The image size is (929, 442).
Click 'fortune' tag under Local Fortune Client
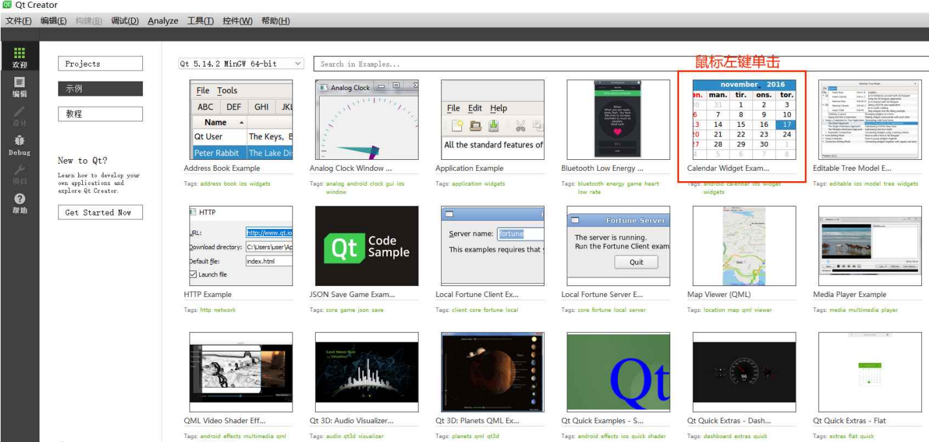pyautogui.click(x=494, y=310)
